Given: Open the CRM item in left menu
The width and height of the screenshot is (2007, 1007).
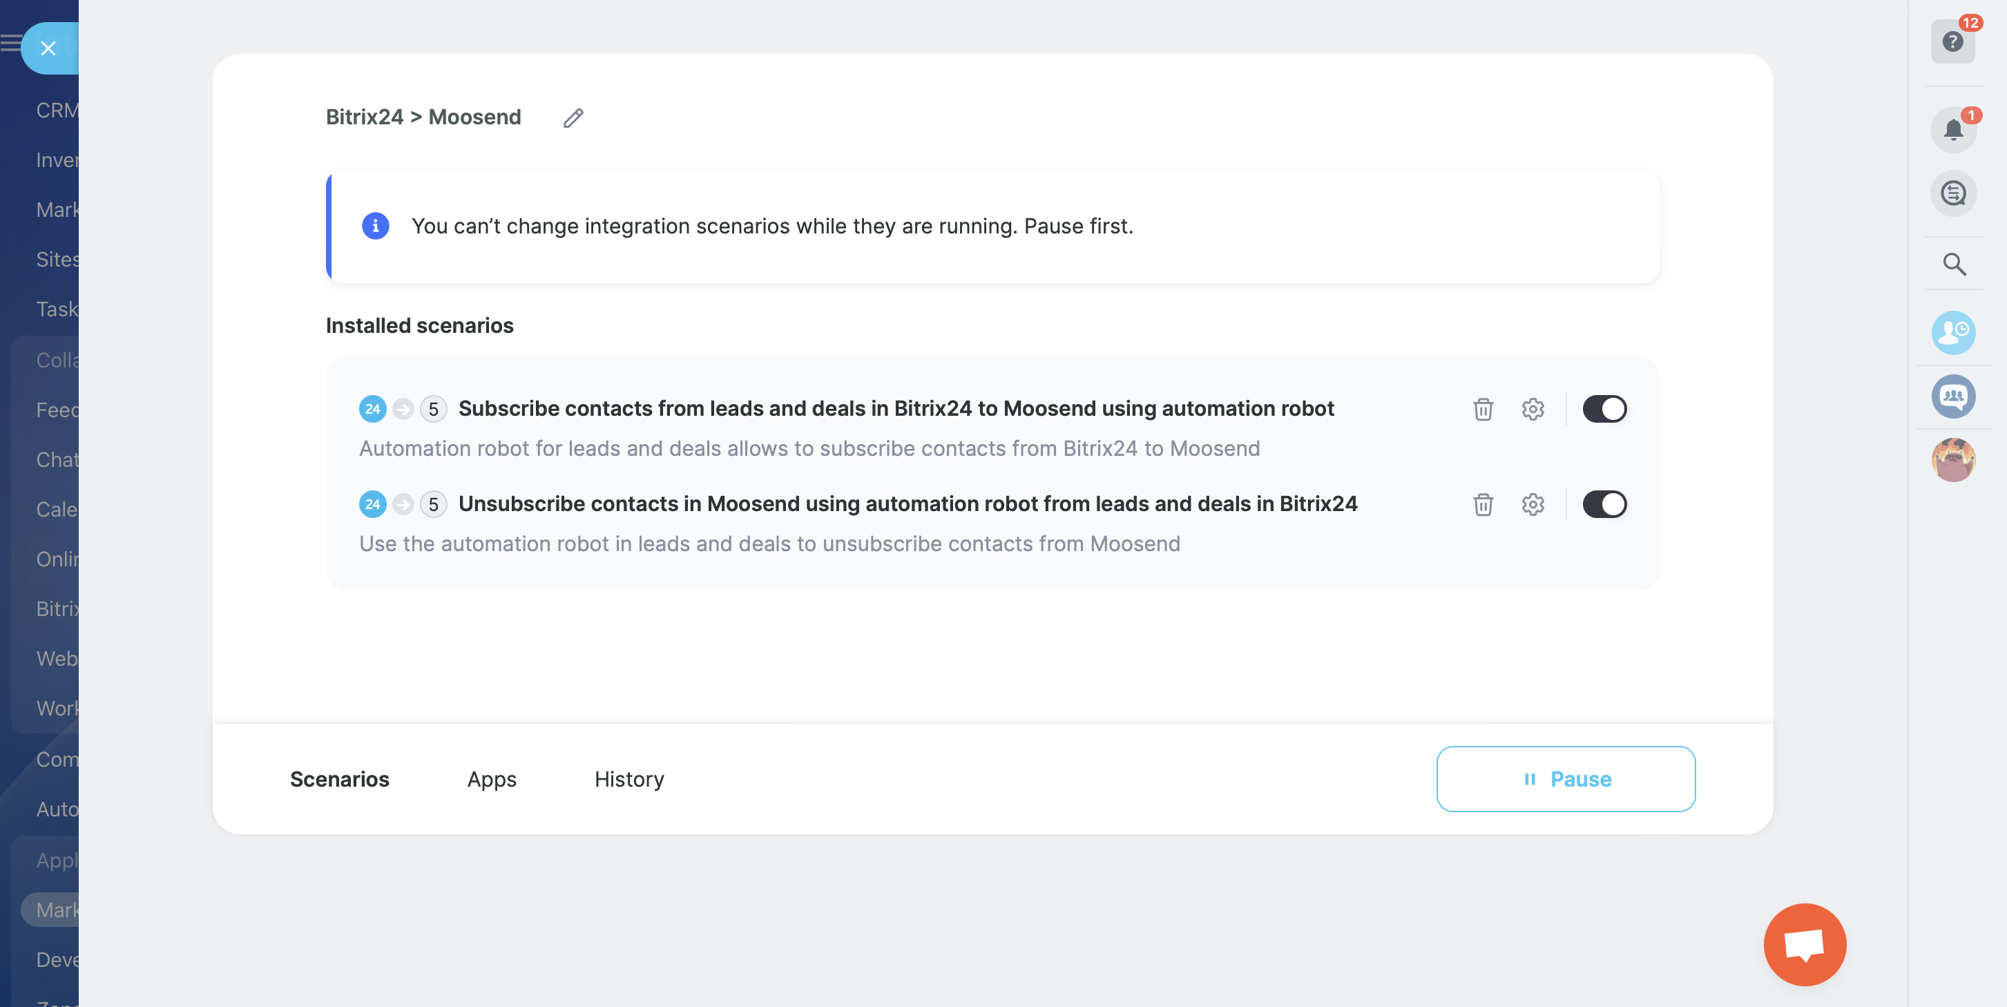Looking at the screenshot, I should pos(56,111).
